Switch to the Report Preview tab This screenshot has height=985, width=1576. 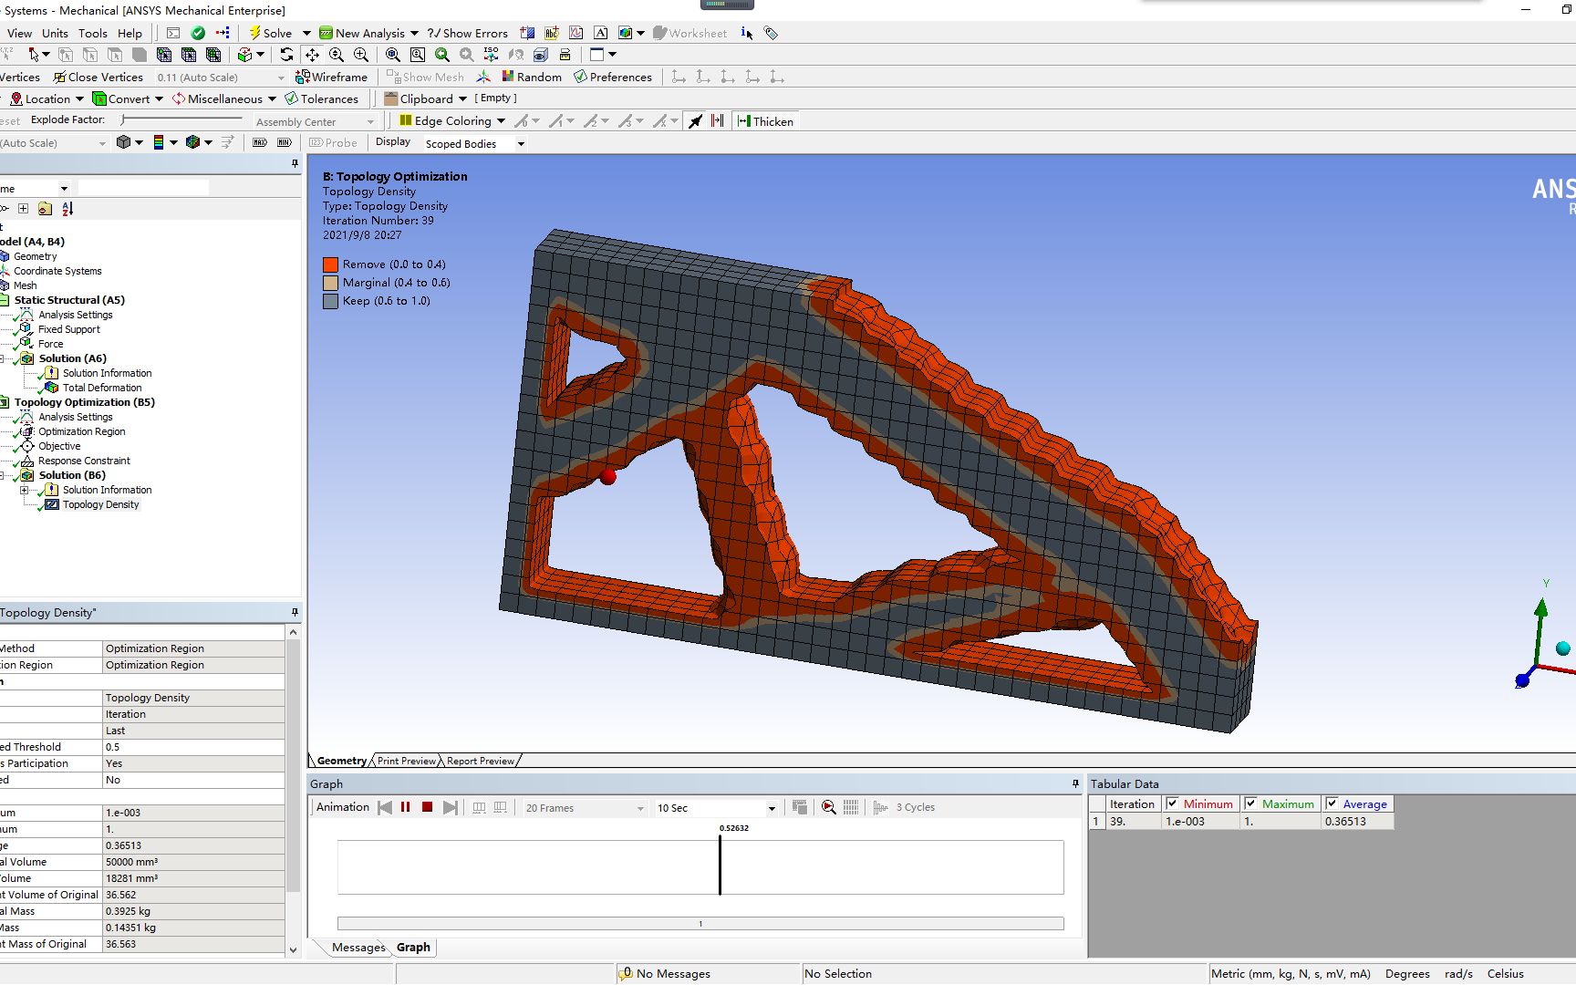coord(481,761)
